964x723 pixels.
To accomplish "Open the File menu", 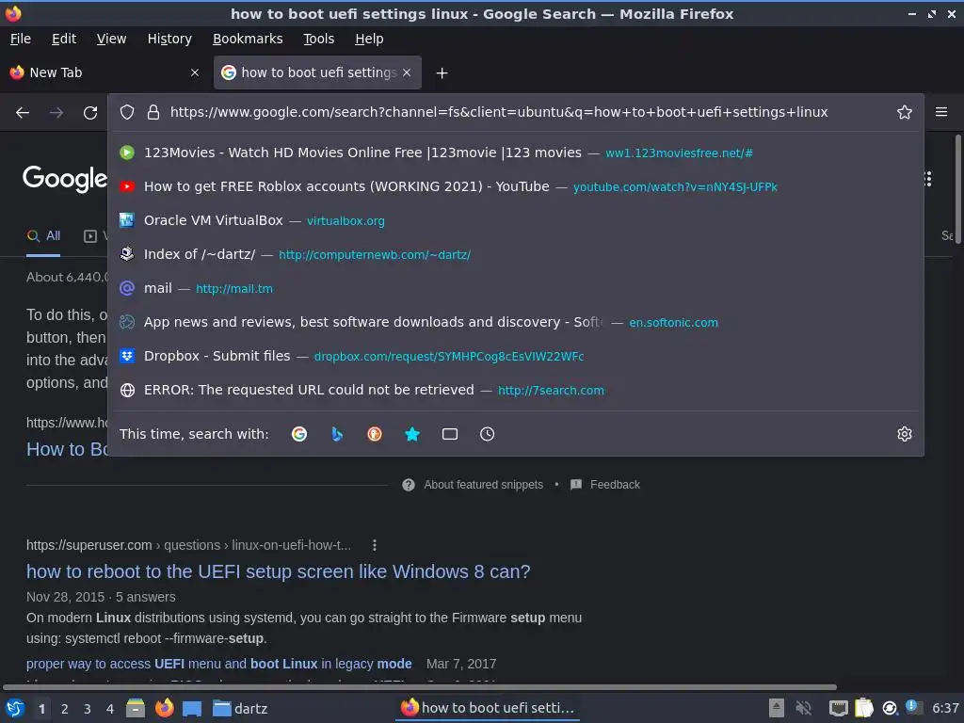I will coord(21,39).
